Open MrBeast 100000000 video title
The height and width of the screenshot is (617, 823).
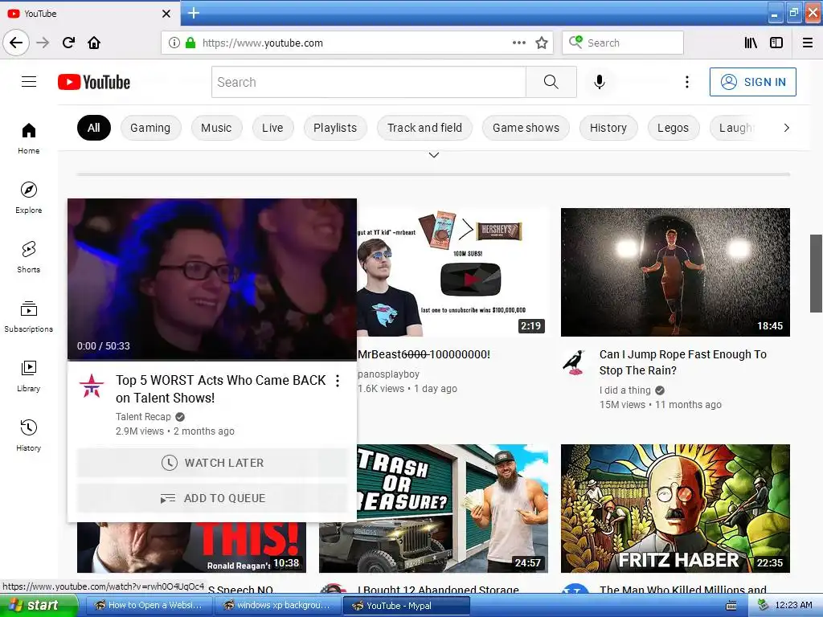424,354
